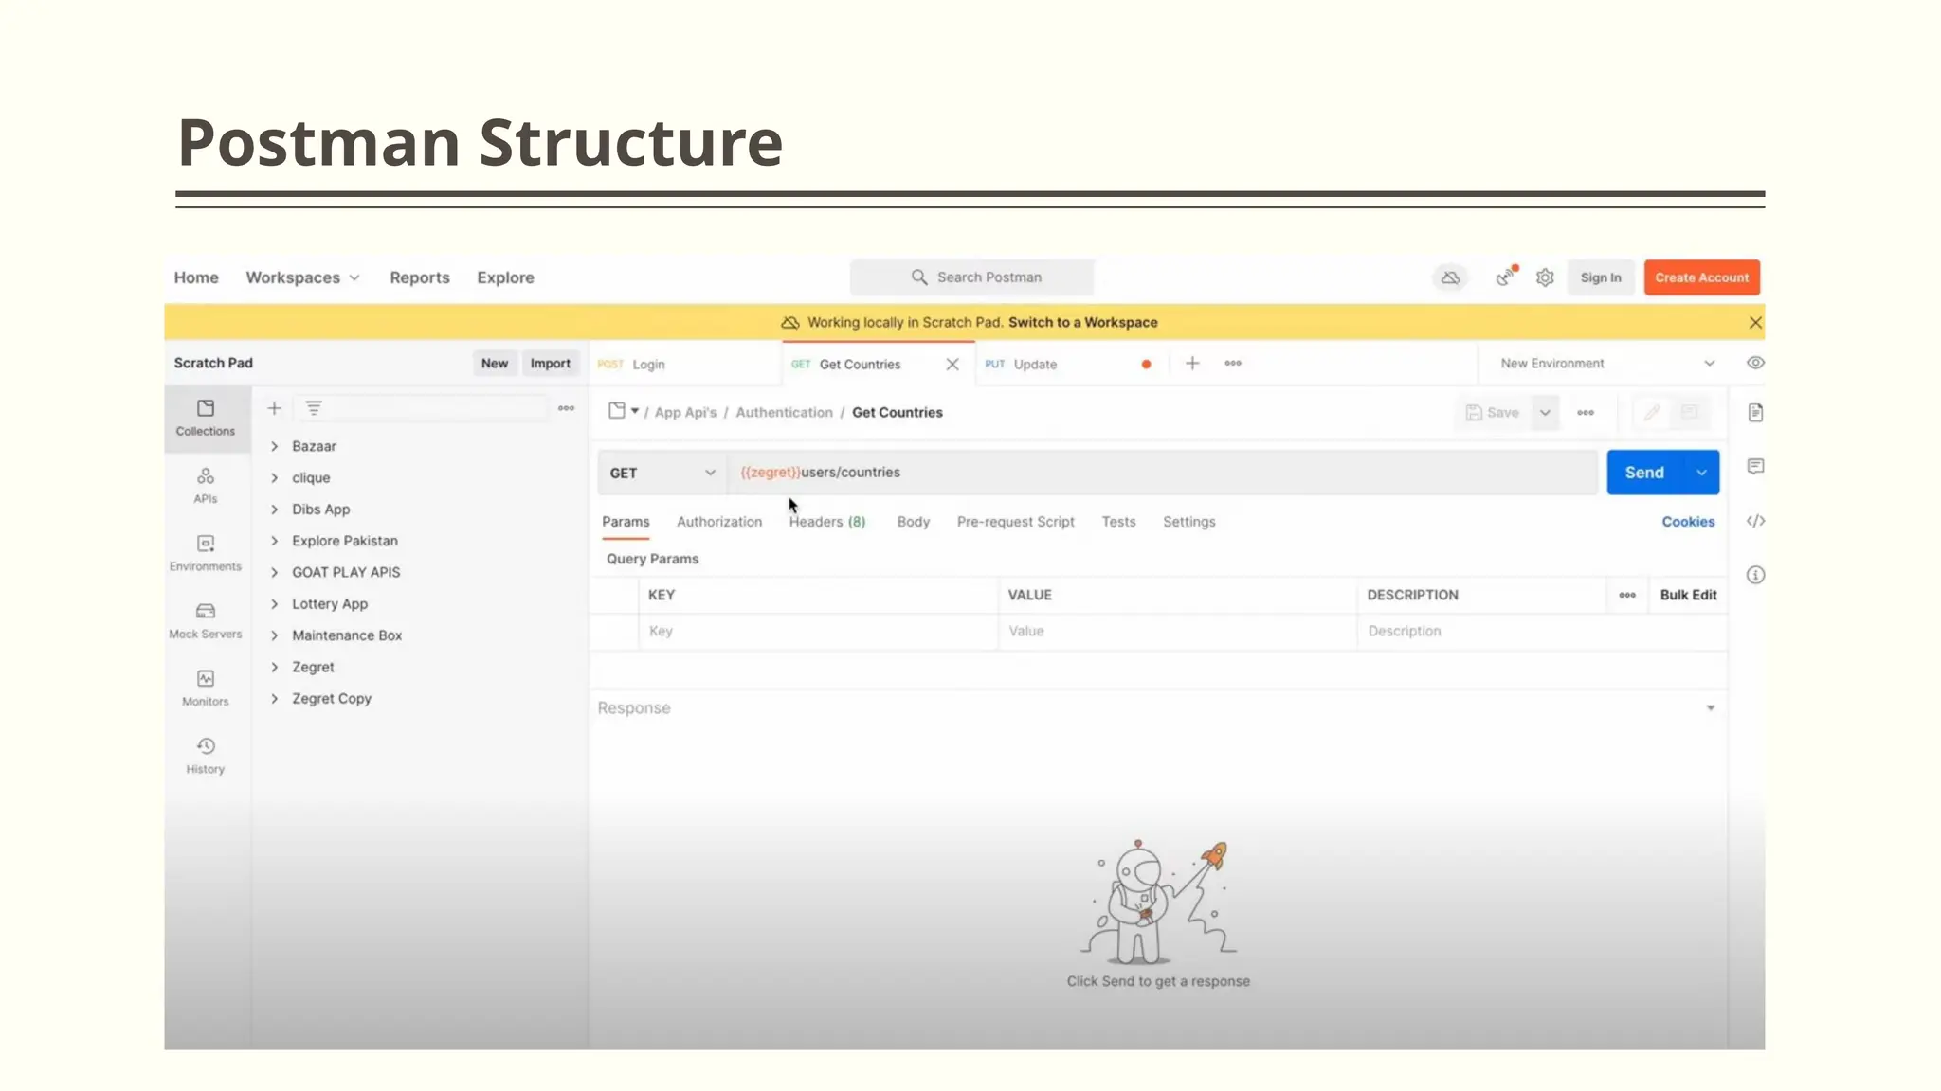1941x1091 pixels.
Task: Click the row checkbox beside Key
Action: tap(614, 631)
